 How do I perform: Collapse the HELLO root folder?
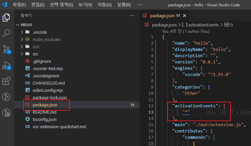pyautogui.click(x=18, y=25)
